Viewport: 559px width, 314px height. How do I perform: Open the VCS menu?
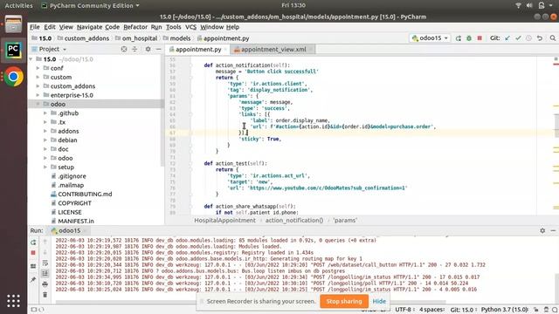click(x=190, y=27)
